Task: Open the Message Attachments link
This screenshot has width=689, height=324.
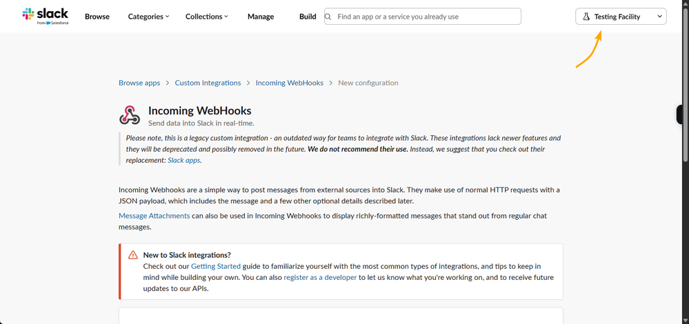Action: pos(154,216)
